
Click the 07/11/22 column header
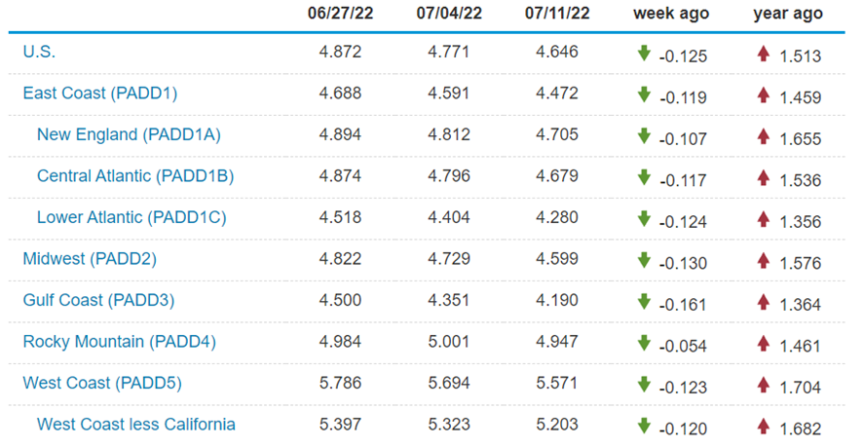point(557,14)
